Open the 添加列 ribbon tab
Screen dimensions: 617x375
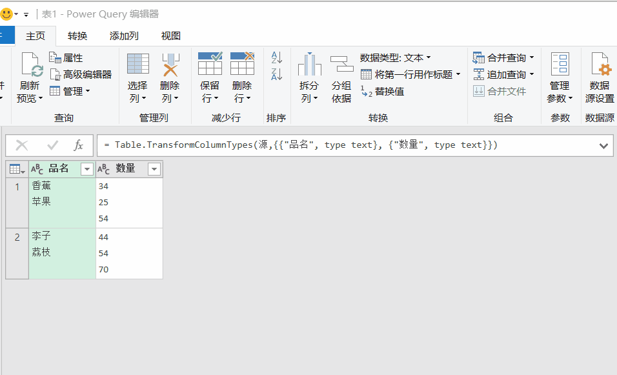click(x=124, y=35)
